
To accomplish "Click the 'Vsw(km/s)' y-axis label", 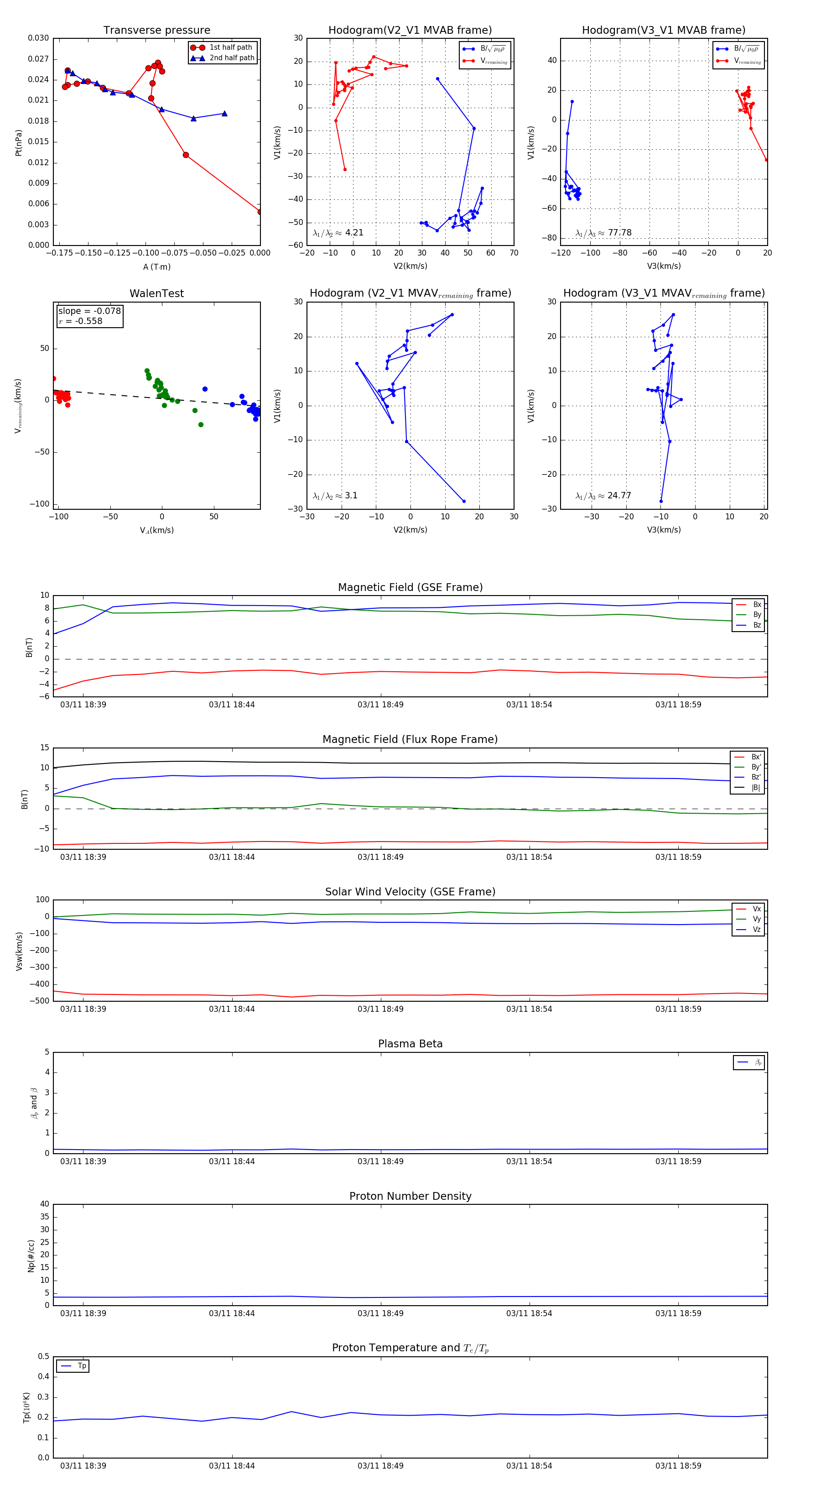I will (19, 951).
